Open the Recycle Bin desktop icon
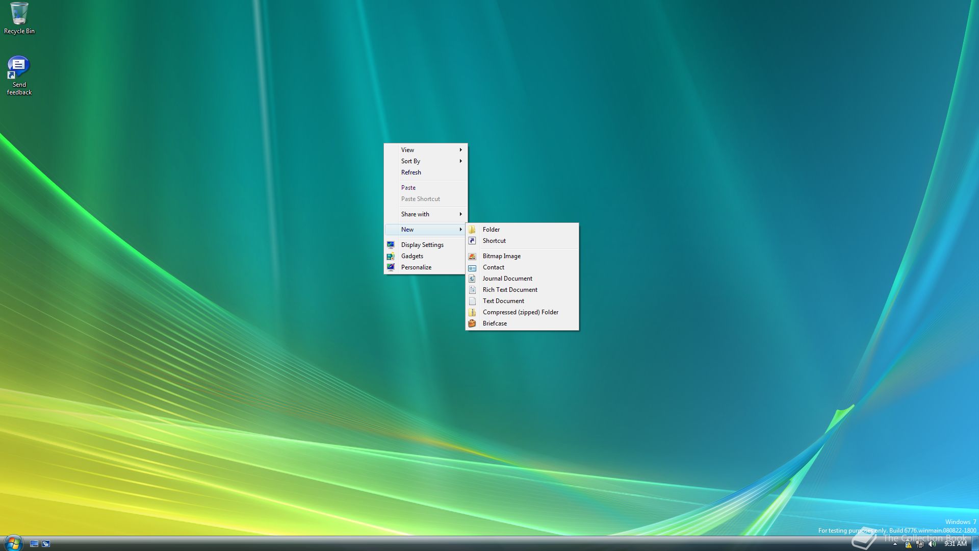 pyautogui.click(x=19, y=18)
